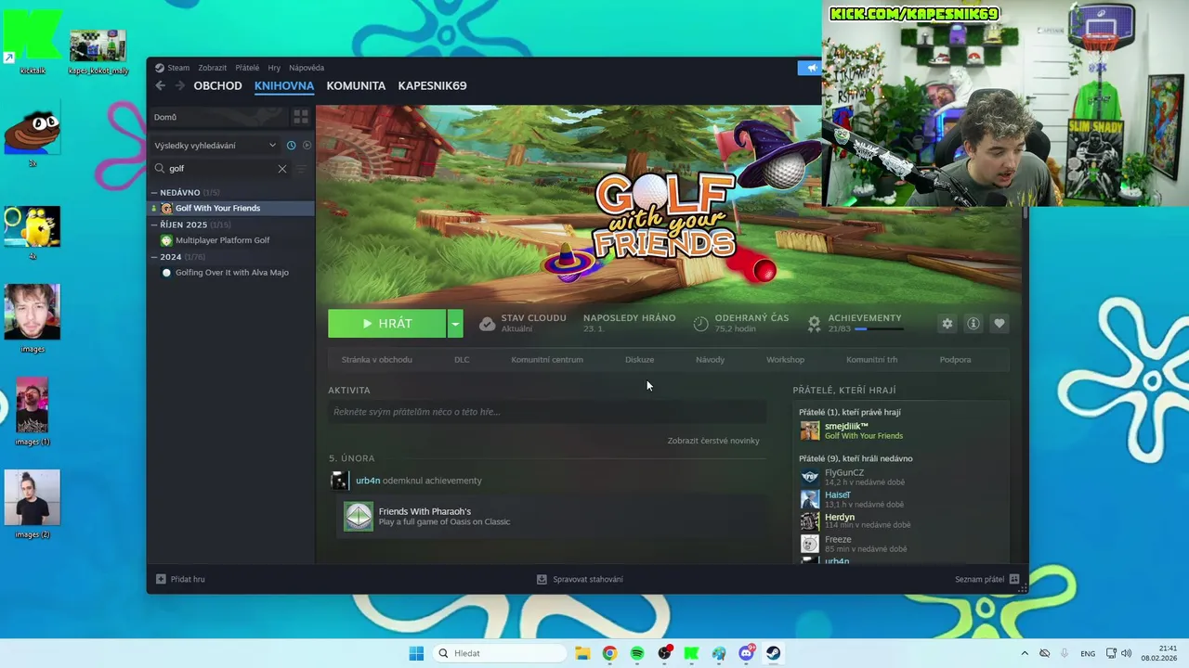Open Kick app from the taskbar
This screenshot has height=668, width=1189.
tap(691, 653)
